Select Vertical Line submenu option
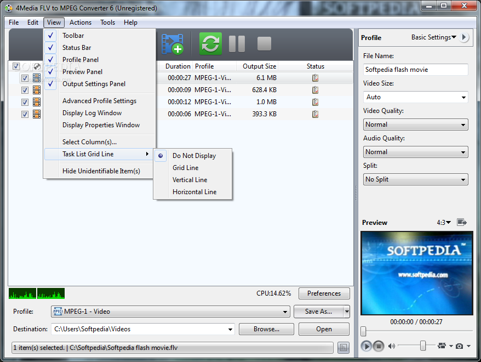This screenshot has height=362, width=481. tap(193, 179)
